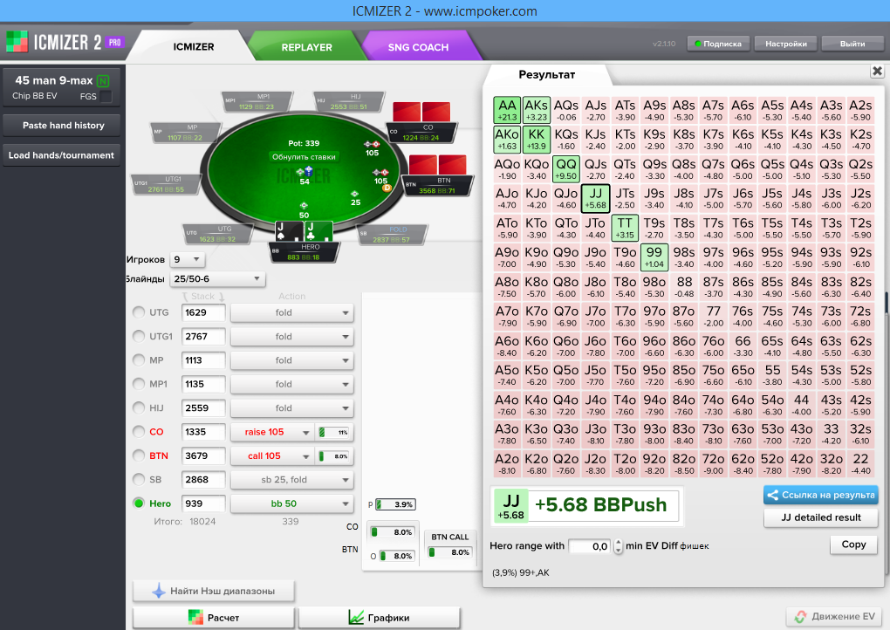
Task: Select the SB radio button
Action: (139, 479)
